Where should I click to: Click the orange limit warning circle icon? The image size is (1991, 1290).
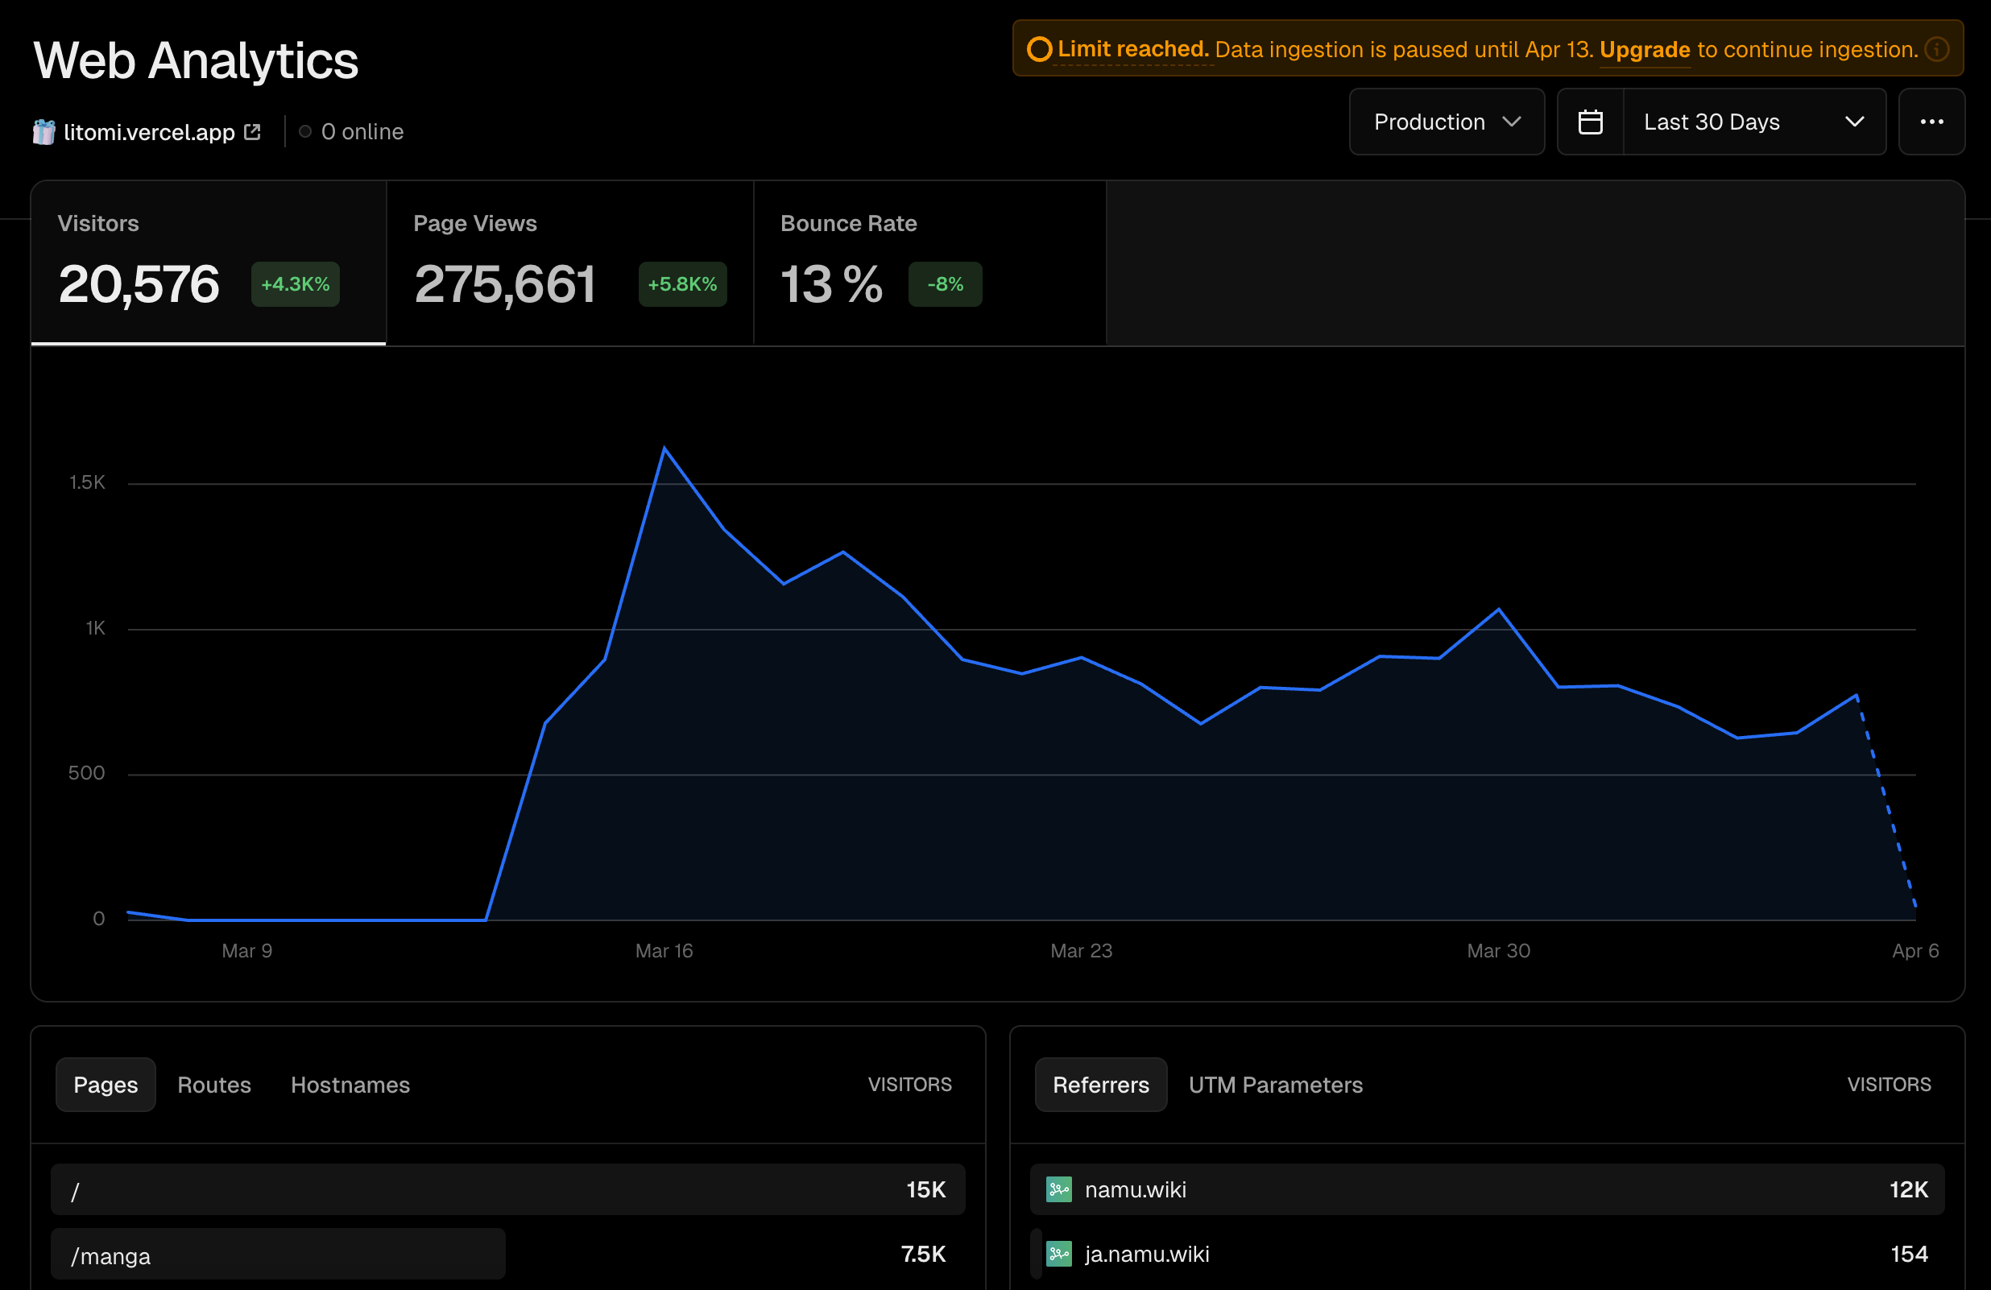(x=1039, y=49)
